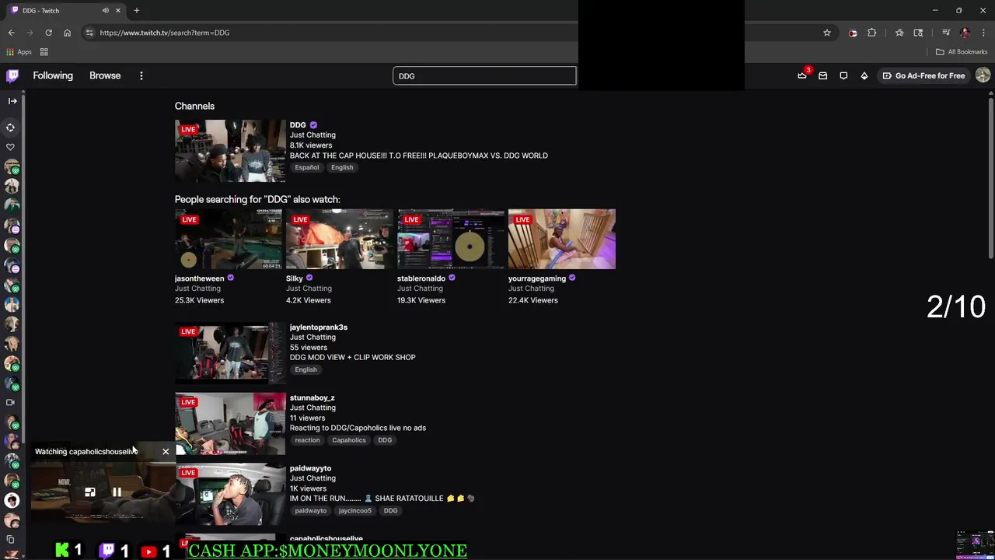Go back to the previous page
995x560 pixels.
pos(11,33)
